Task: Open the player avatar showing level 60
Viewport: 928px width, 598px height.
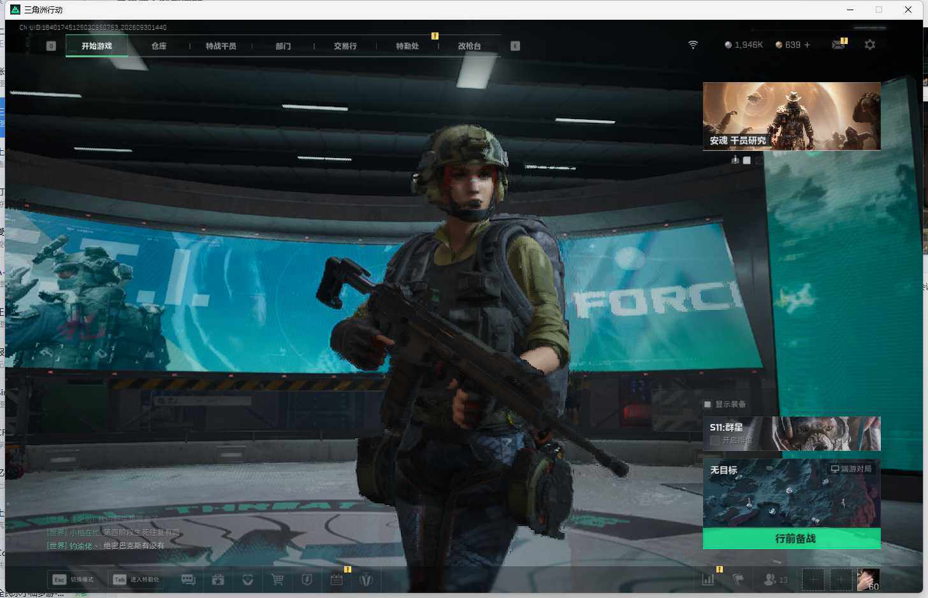Action: click(868, 580)
